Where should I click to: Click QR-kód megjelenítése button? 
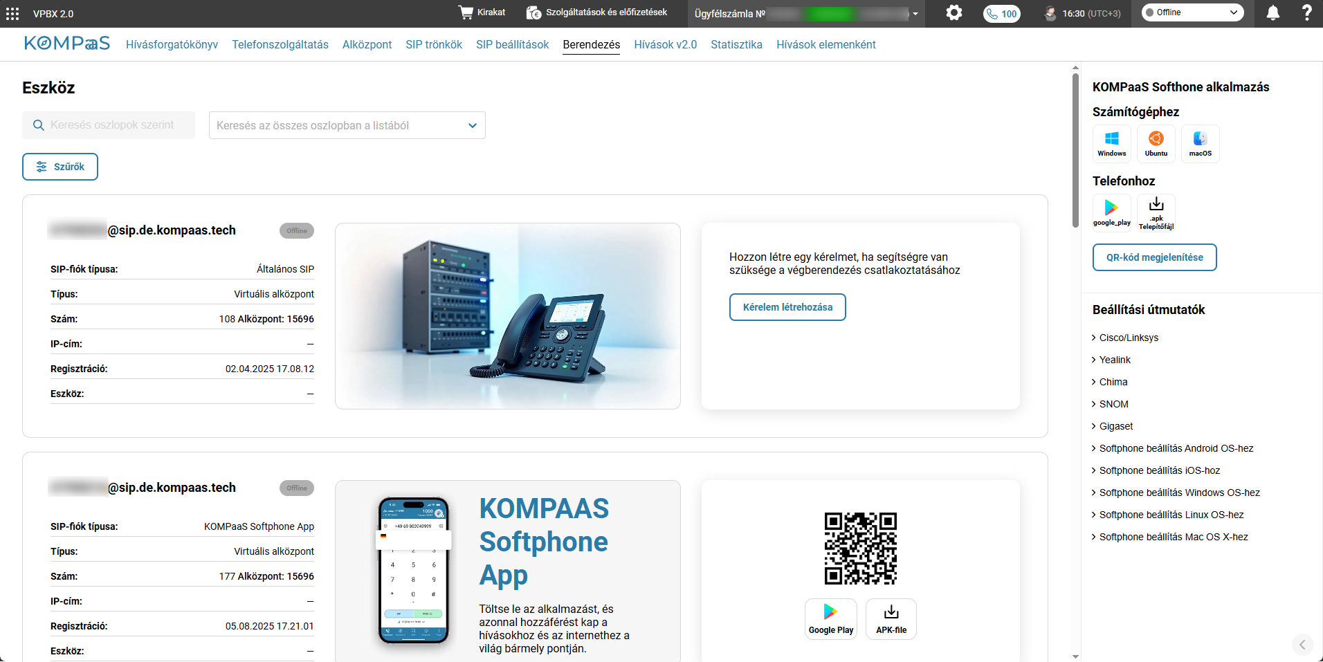tap(1154, 257)
